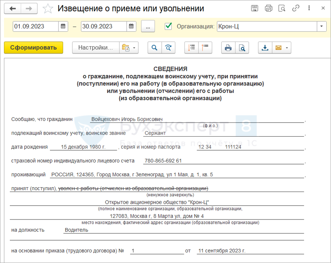
Task: Expand the Организация dropdown list
Action: click(x=322, y=26)
